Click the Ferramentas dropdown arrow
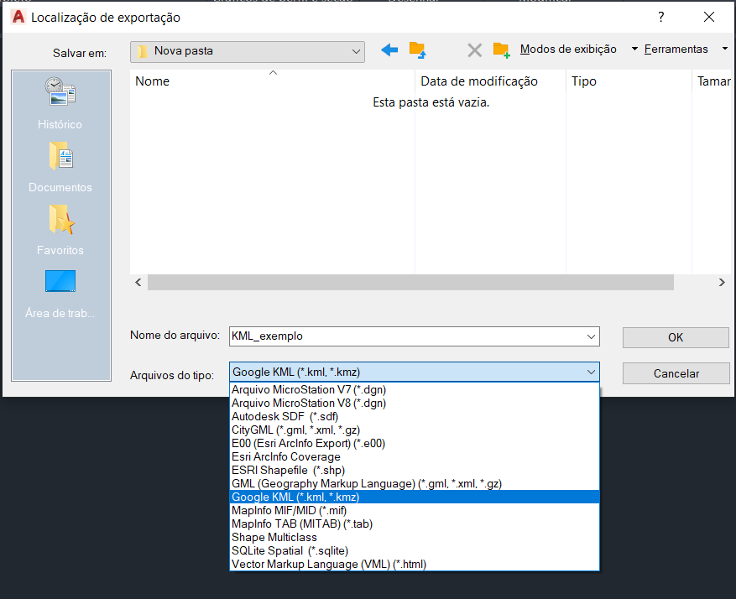Viewport: 736px width, 599px height. [725, 49]
